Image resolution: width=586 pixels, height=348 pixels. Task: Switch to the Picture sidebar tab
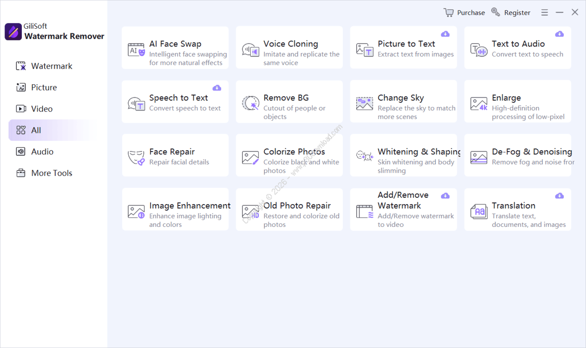click(44, 87)
